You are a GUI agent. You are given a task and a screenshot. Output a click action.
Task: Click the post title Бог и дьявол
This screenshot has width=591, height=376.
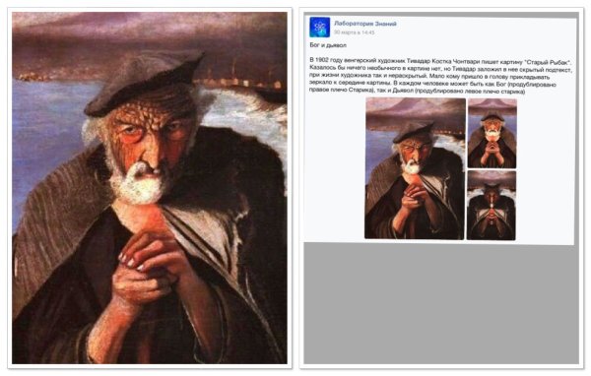[323, 45]
